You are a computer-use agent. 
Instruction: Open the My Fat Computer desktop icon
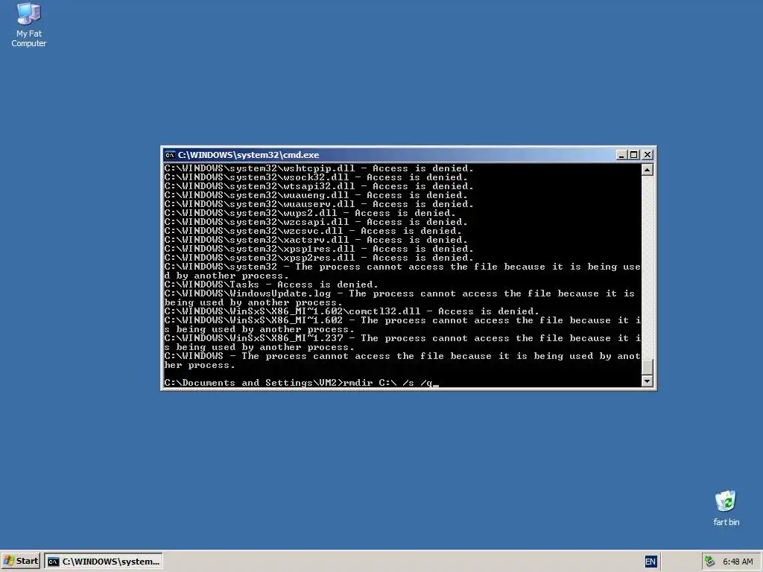pos(29,25)
